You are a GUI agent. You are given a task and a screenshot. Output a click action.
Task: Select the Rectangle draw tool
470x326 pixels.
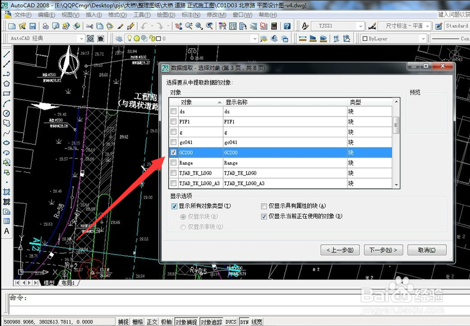pyautogui.click(x=7, y=93)
